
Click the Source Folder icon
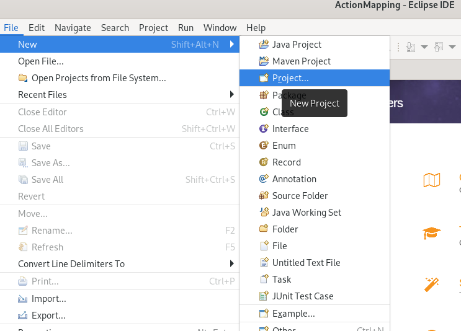pyautogui.click(x=264, y=195)
